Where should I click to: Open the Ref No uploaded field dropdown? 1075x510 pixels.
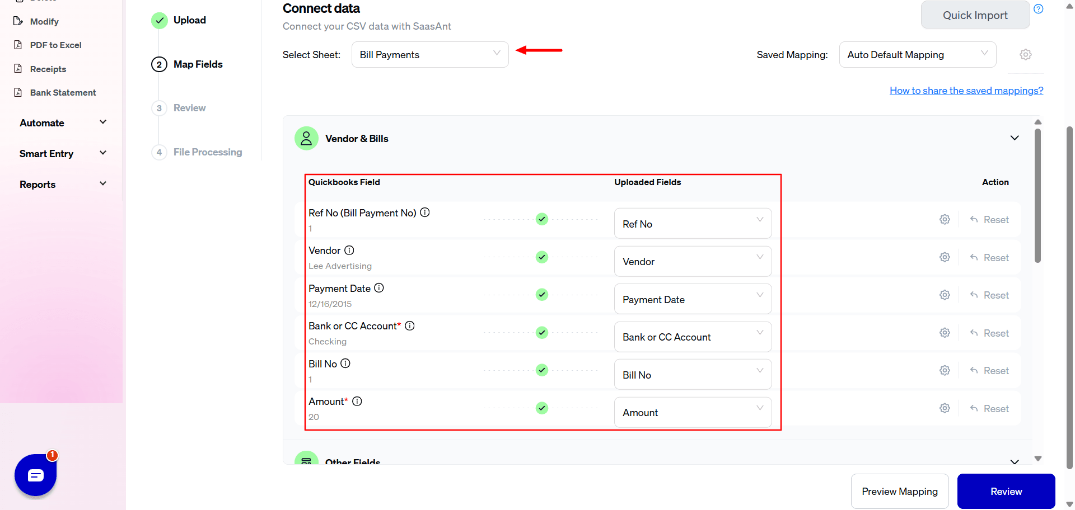coord(693,224)
